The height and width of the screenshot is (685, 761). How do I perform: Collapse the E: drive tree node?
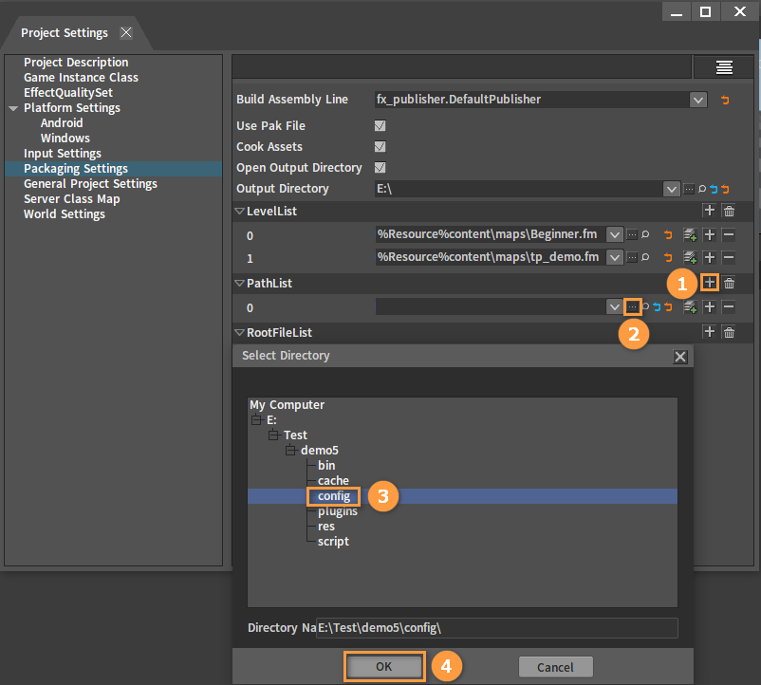coord(256,419)
